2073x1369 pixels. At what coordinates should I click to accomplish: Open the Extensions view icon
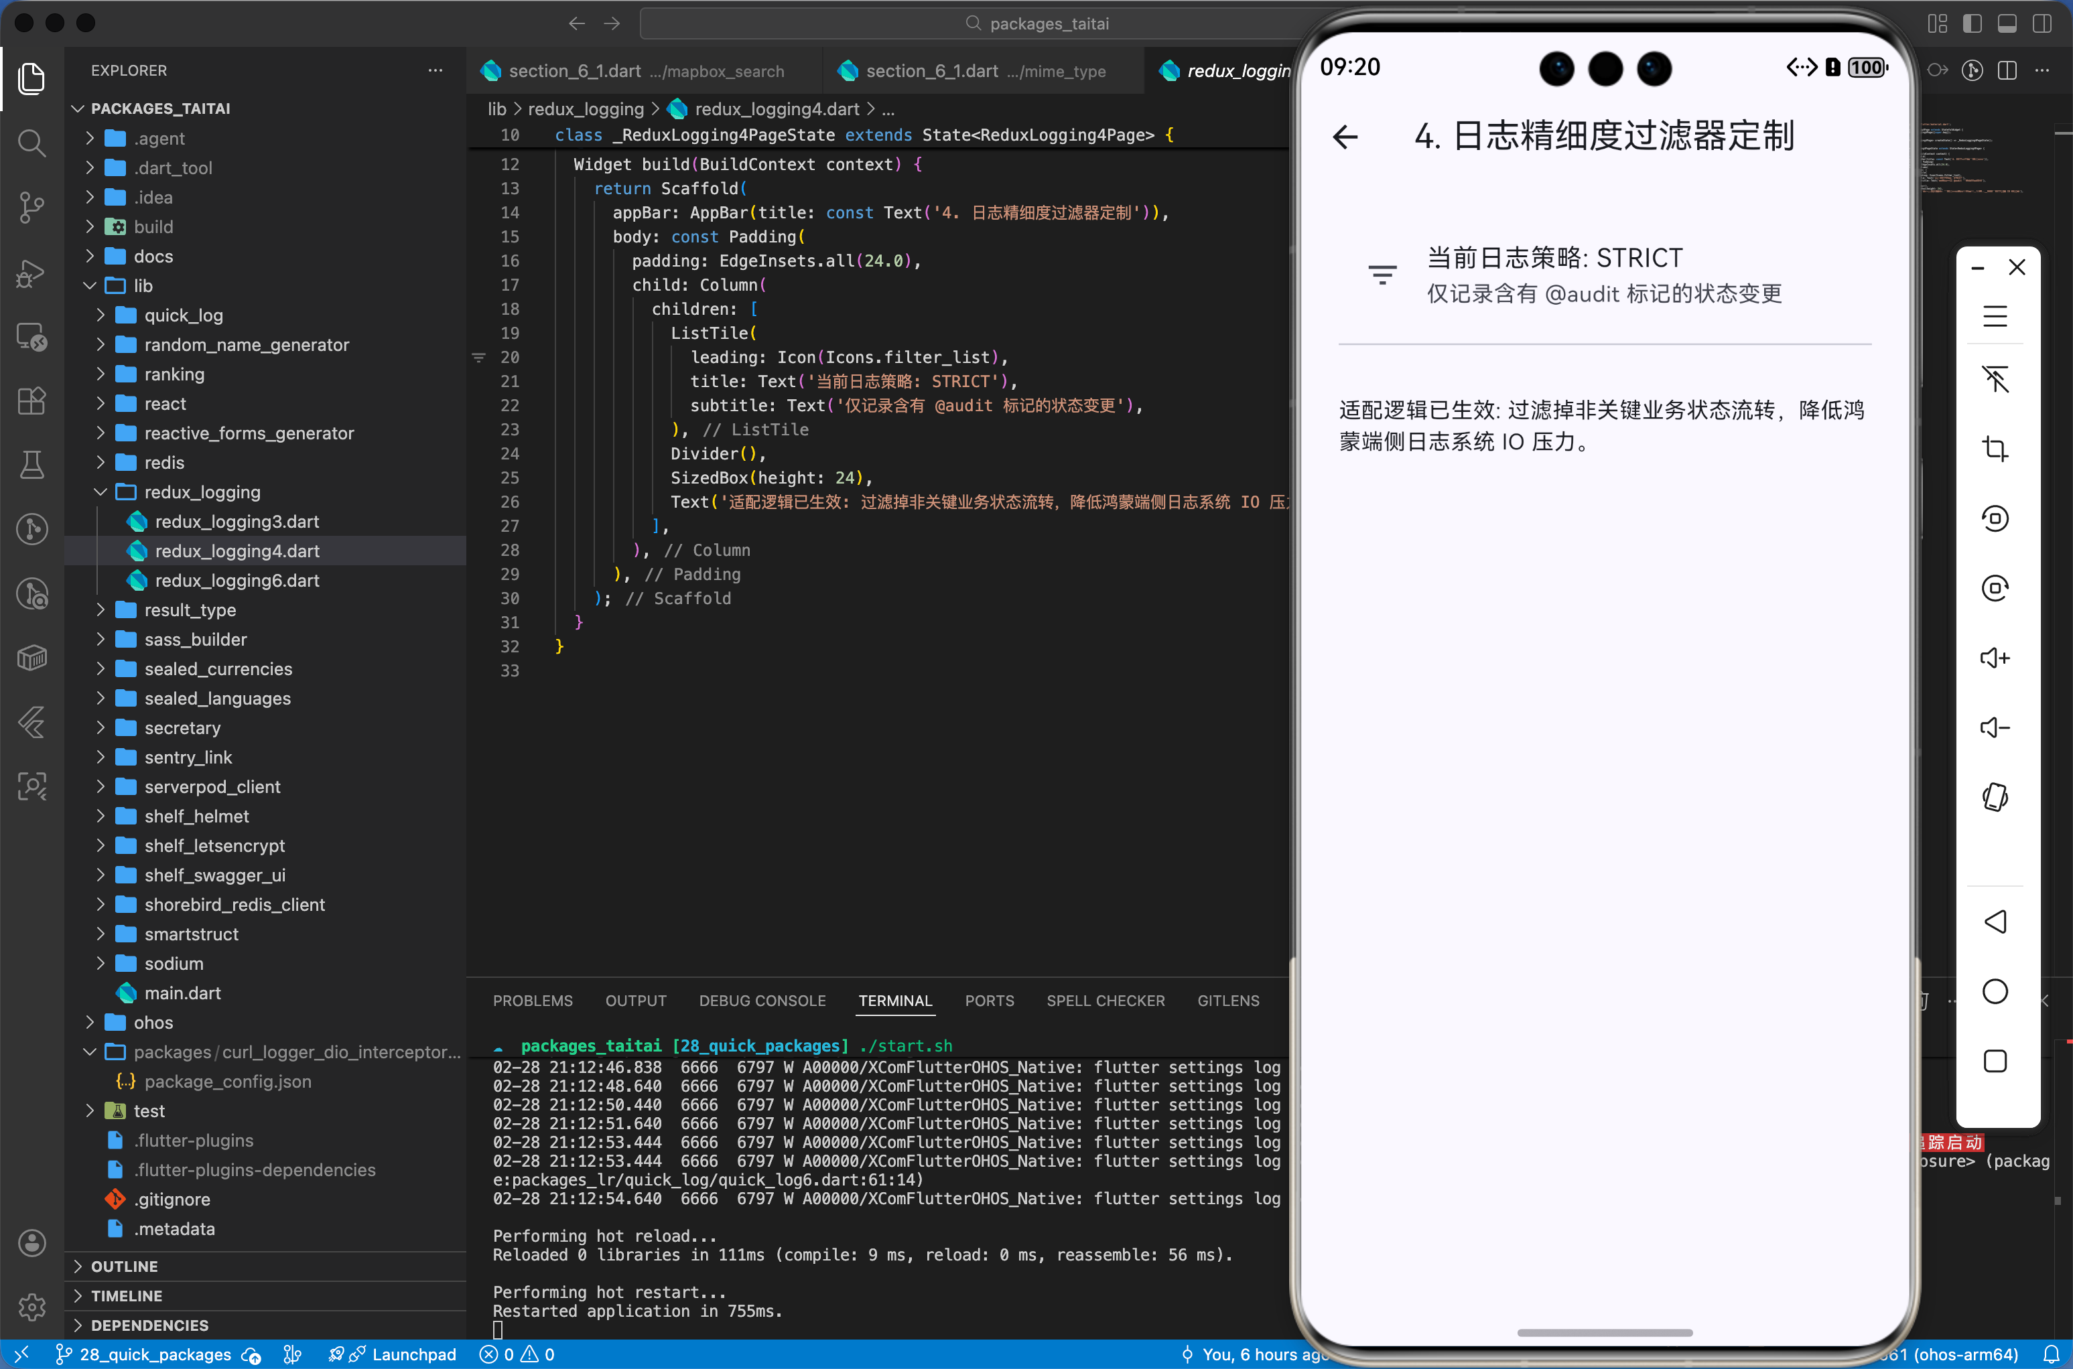(31, 401)
